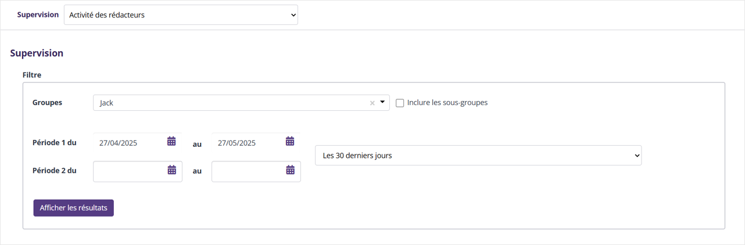Open calendar picker for Période 1 end date
This screenshot has height=245, width=745.
[x=290, y=141]
